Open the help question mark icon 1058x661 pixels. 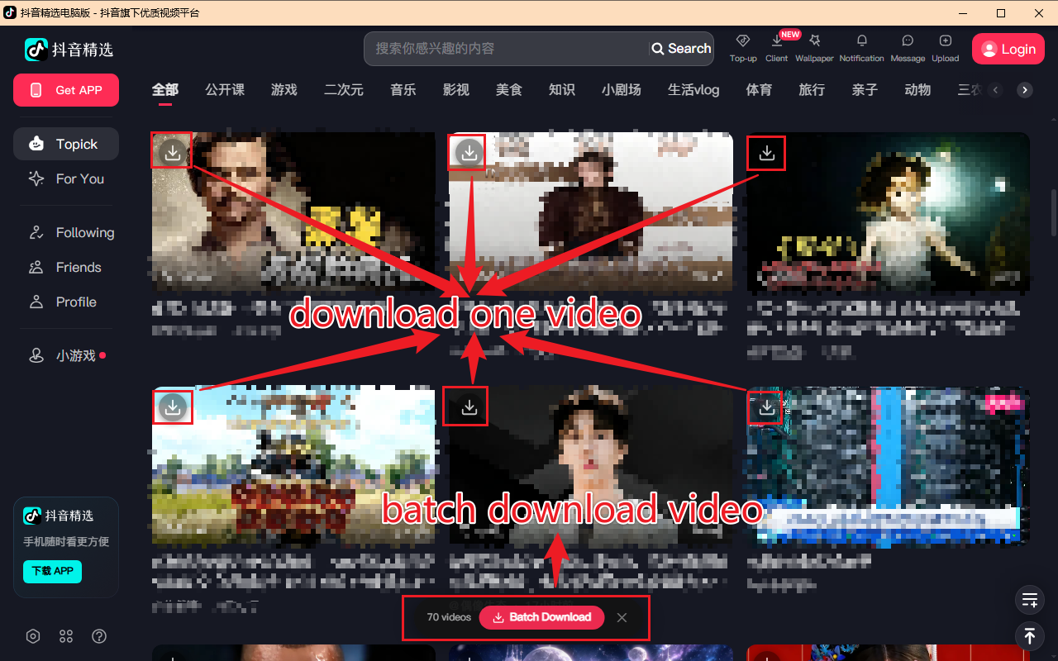coord(99,636)
